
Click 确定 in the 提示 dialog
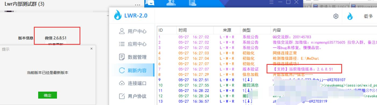coord(48,95)
